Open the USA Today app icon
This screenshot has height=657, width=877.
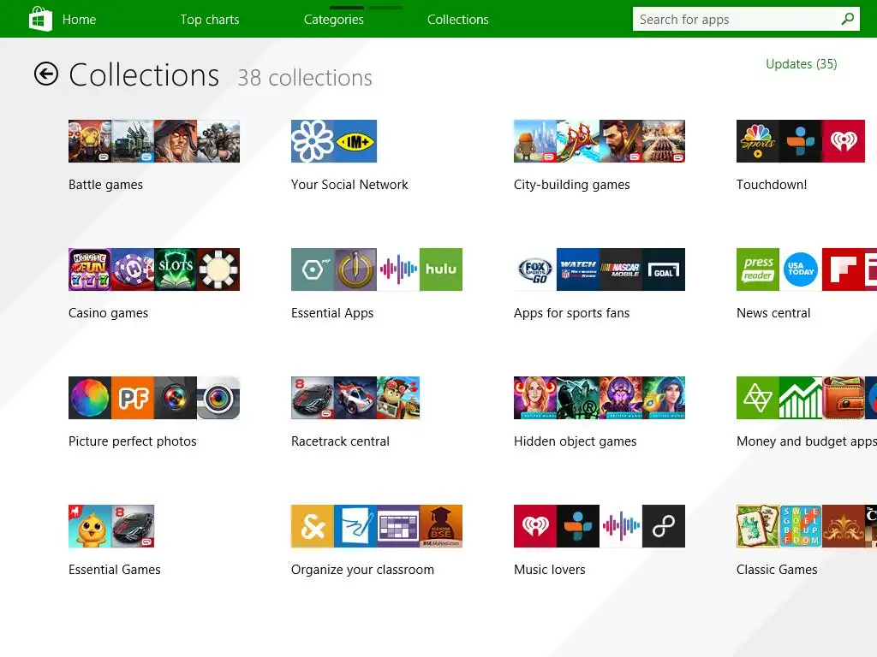[x=801, y=269]
